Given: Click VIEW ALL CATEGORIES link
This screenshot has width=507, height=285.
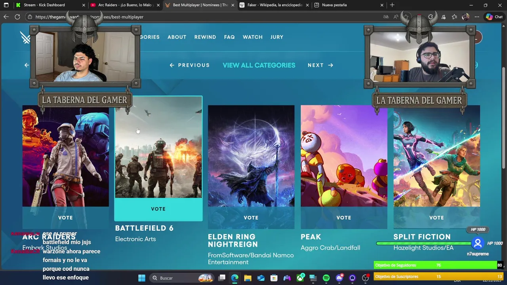Looking at the screenshot, I should tap(259, 65).
